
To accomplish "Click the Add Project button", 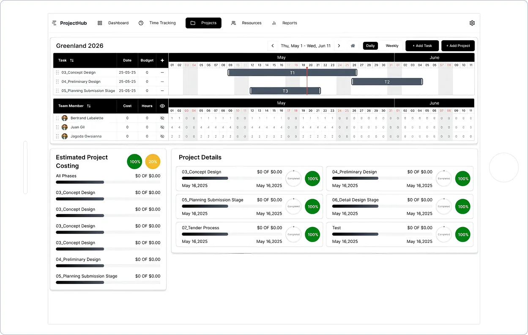I will click(x=458, y=46).
